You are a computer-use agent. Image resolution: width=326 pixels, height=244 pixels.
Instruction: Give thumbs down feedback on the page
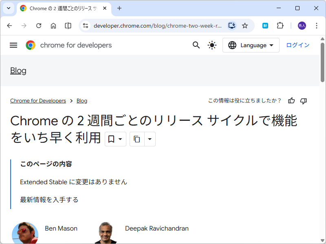pos(303,100)
